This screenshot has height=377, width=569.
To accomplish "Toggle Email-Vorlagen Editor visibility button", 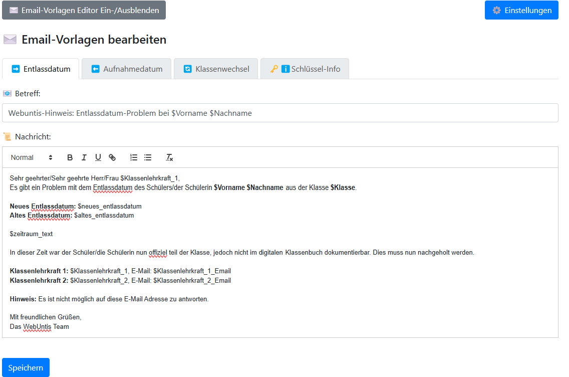I will [x=84, y=10].
